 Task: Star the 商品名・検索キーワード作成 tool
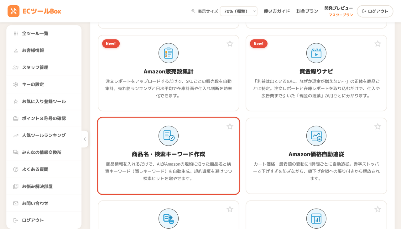(x=230, y=126)
